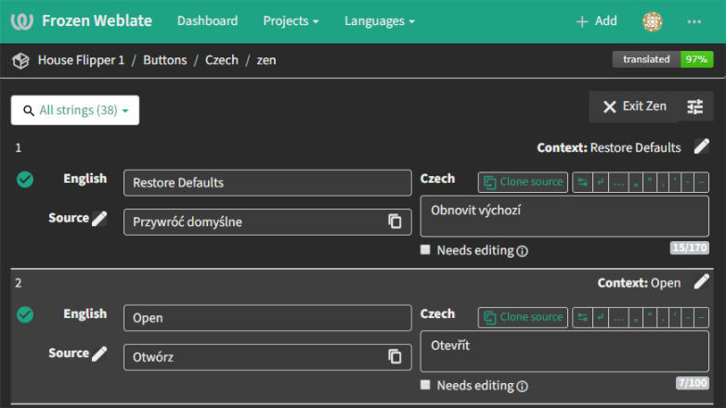
Task: Open Needs editing info icon for string 2
Action: (522, 387)
